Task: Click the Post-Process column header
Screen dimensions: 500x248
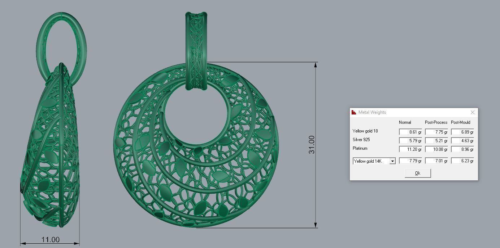Action: 436,122
